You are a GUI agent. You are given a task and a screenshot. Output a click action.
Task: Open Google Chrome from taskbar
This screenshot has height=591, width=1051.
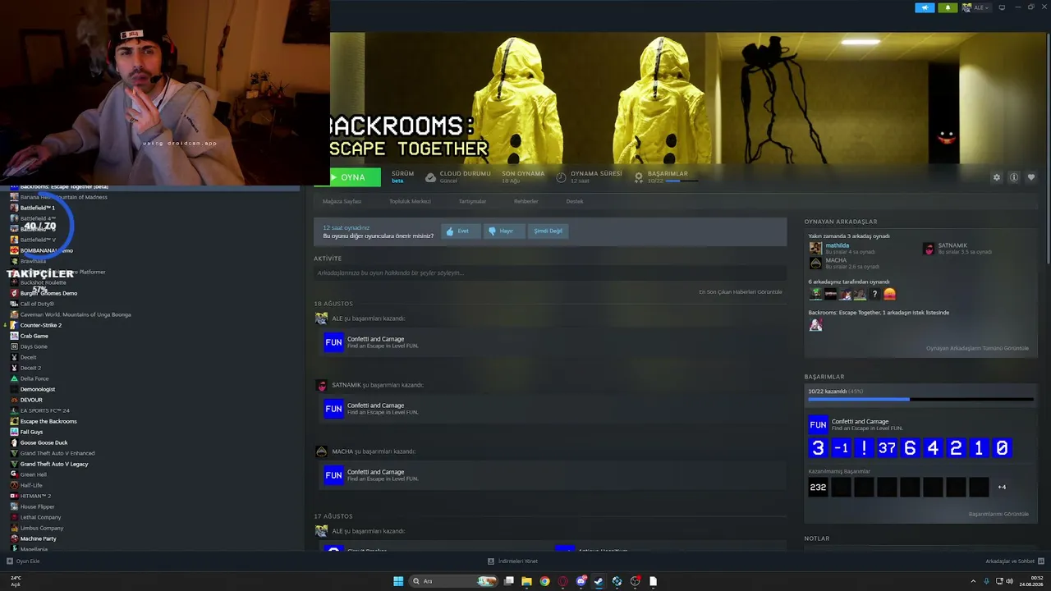click(544, 581)
